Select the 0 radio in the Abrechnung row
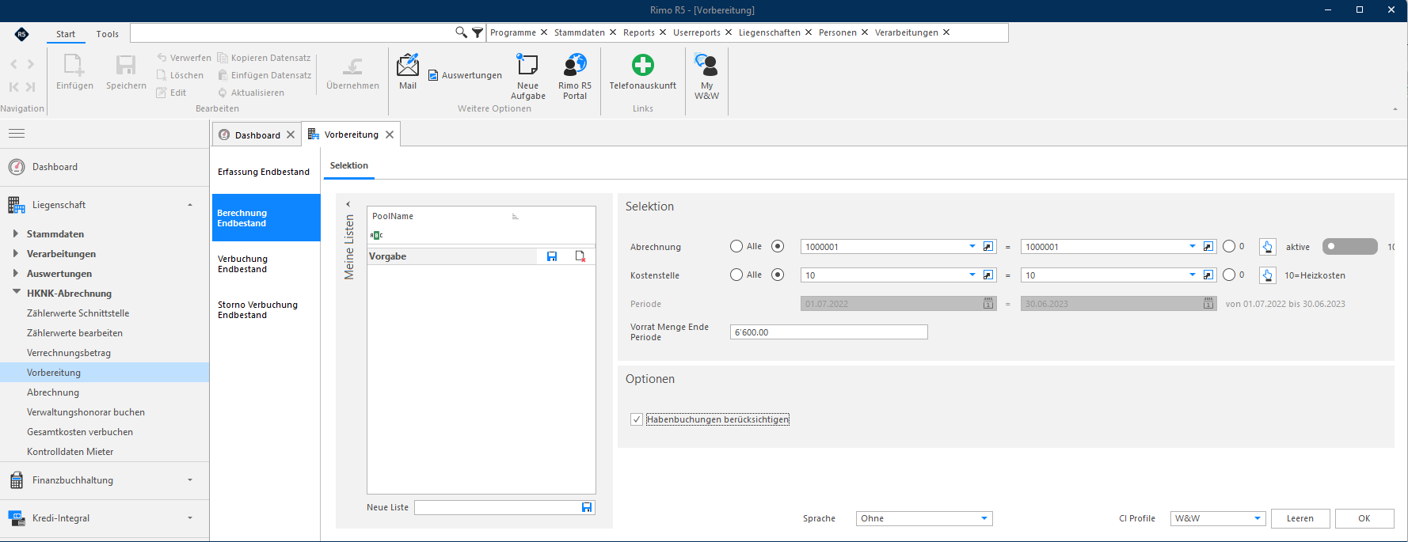The image size is (1408, 542). pyautogui.click(x=1229, y=246)
